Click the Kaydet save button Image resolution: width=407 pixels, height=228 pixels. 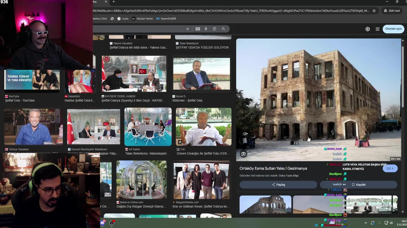(x=358, y=185)
